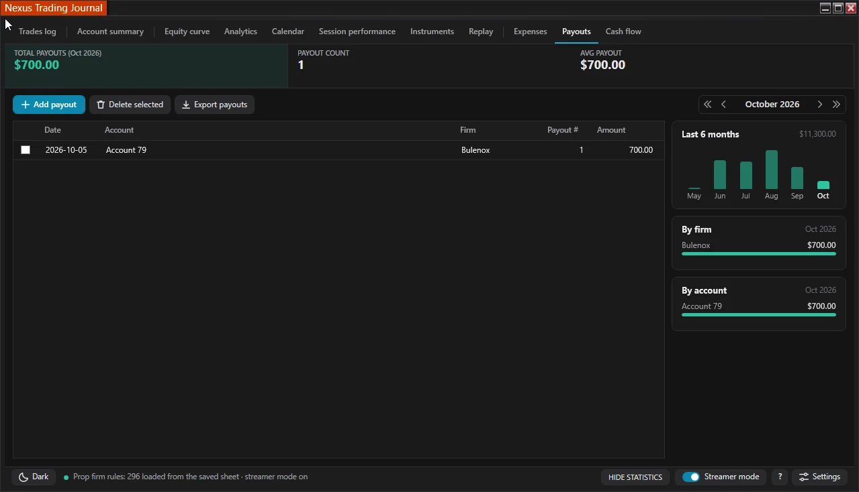This screenshot has height=492, width=859.
Task: Switch to the Account summary tab
Action: click(110, 32)
